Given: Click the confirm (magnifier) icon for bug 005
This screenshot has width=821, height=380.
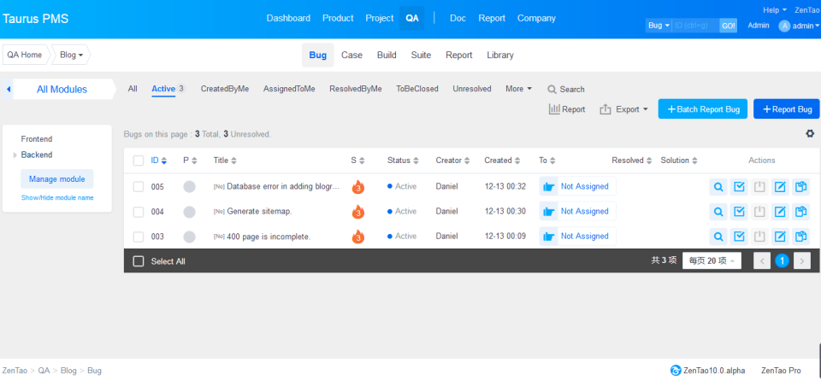Looking at the screenshot, I should click(x=718, y=187).
